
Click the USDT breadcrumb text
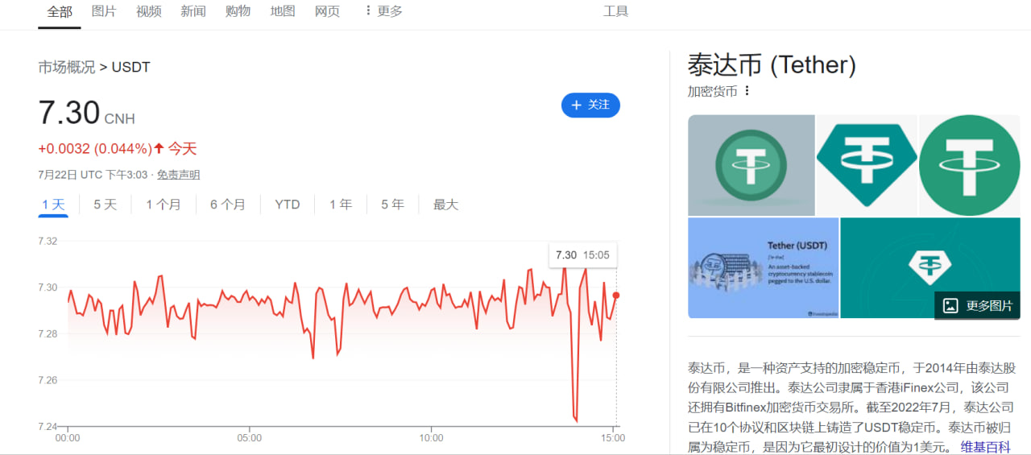click(131, 67)
